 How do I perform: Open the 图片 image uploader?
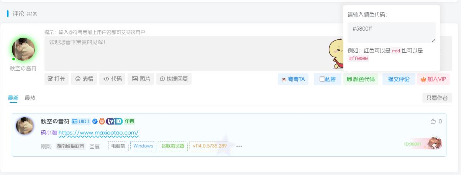pyautogui.click(x=141, y=79)
